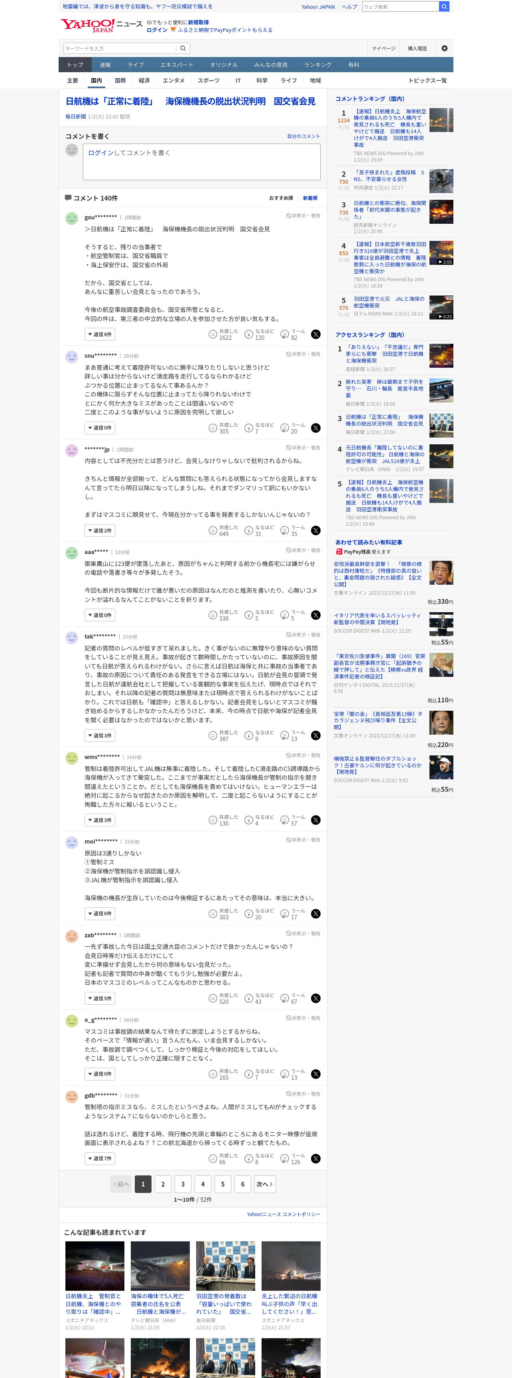
Task: Expand 返信2件 under *******jp comment
Action: coord(100,530)
